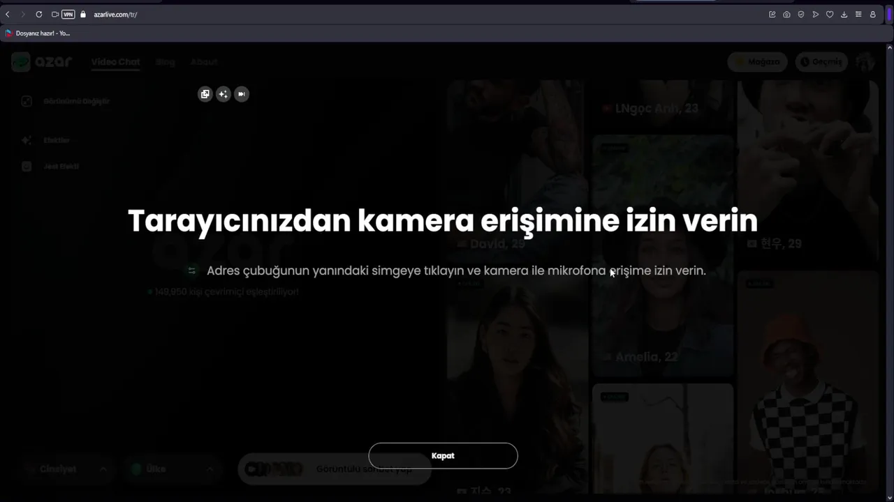Click Görünümü Değiştir sidebar option
This screenshot has width=894, height=502.
pos(66,101)
